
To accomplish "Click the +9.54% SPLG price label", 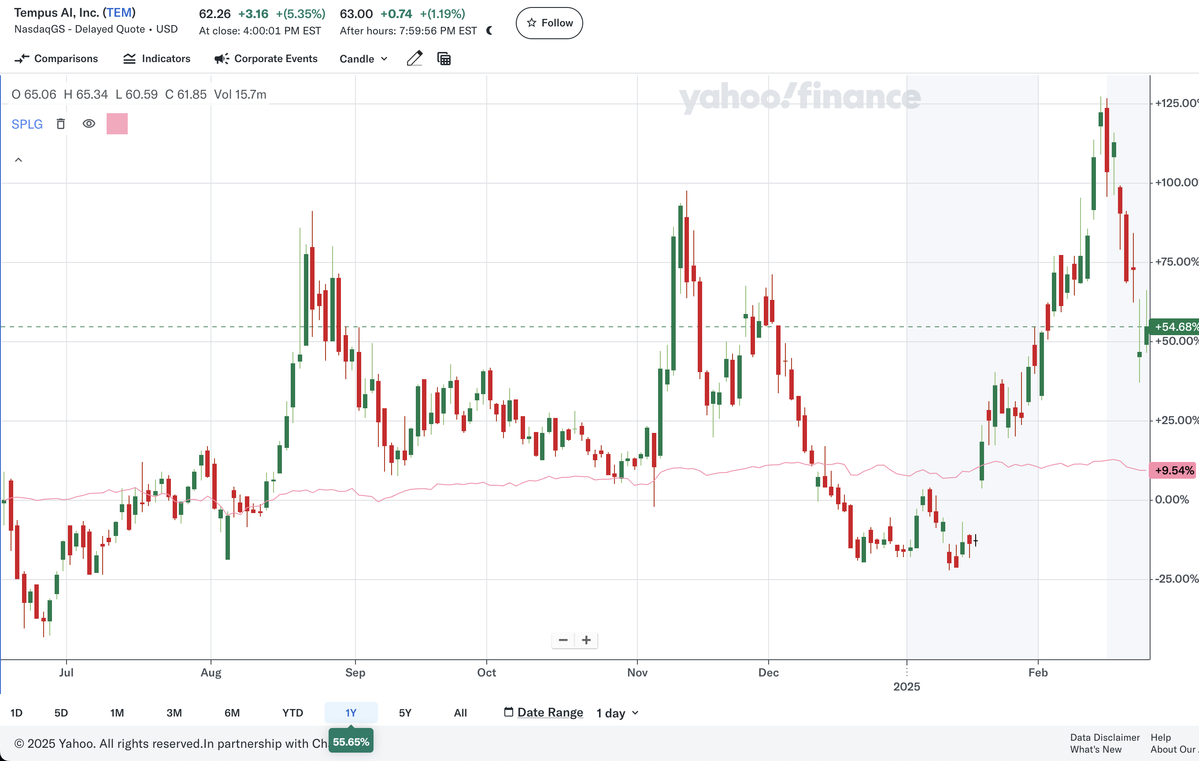I will click(1173, 470).
